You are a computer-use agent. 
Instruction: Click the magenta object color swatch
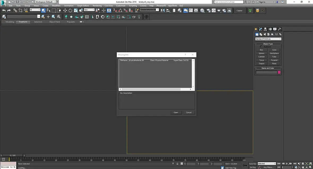(279, 72)
